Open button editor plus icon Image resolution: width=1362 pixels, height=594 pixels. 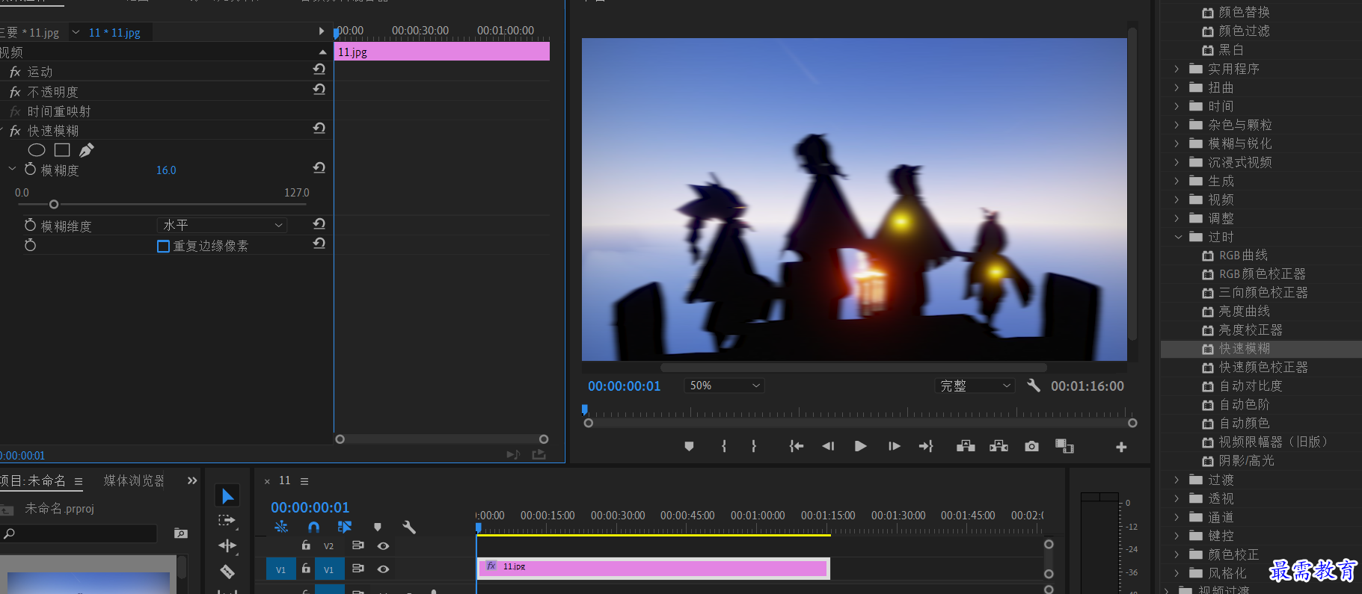1121,447
